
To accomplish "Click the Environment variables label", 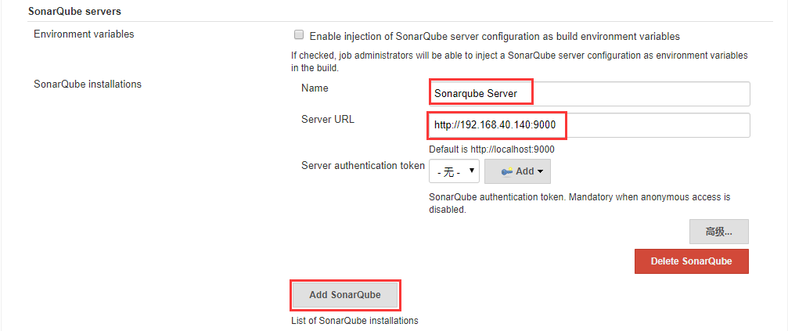I will (x=84, y=34).
